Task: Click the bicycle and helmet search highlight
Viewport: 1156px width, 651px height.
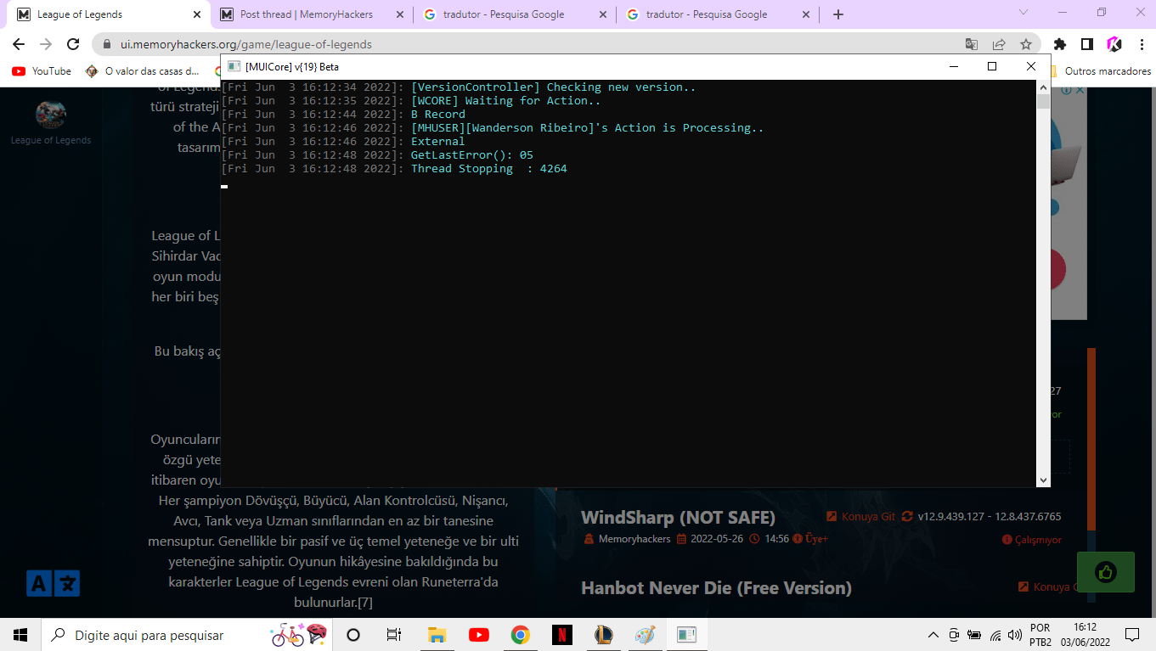Action: [299, 634]
